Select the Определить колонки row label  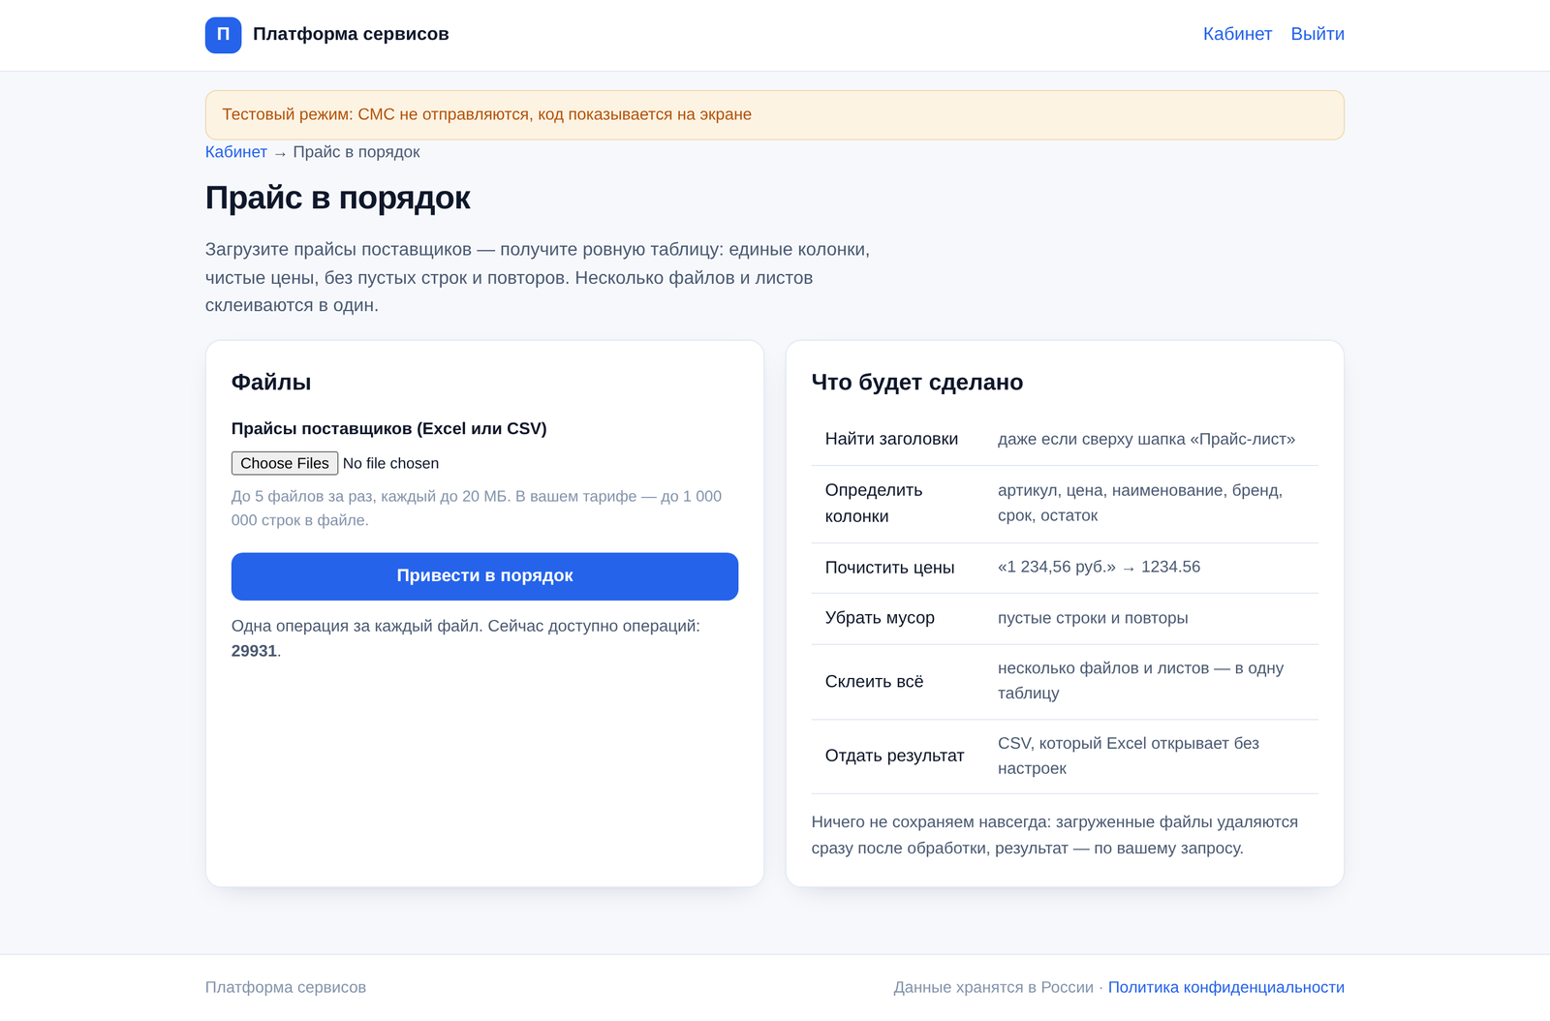[x=874, y=503]
